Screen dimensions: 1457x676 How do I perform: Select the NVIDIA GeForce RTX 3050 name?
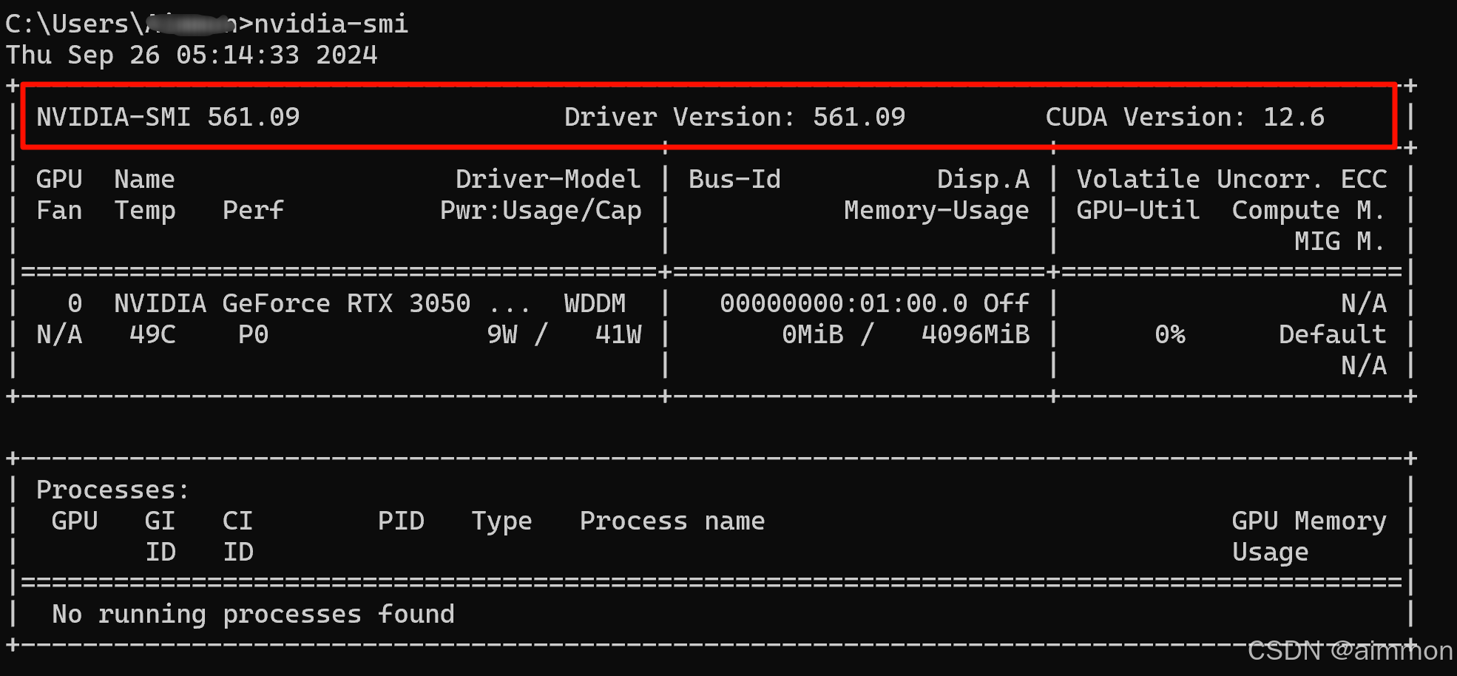click(x=292, y=303)
